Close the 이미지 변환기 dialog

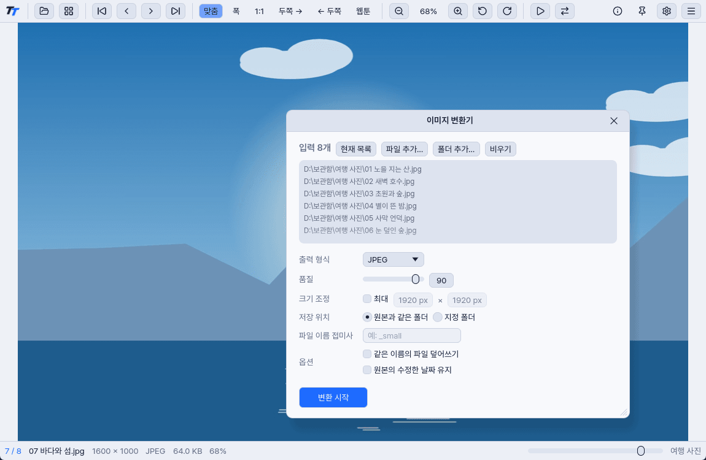(614, 120)
